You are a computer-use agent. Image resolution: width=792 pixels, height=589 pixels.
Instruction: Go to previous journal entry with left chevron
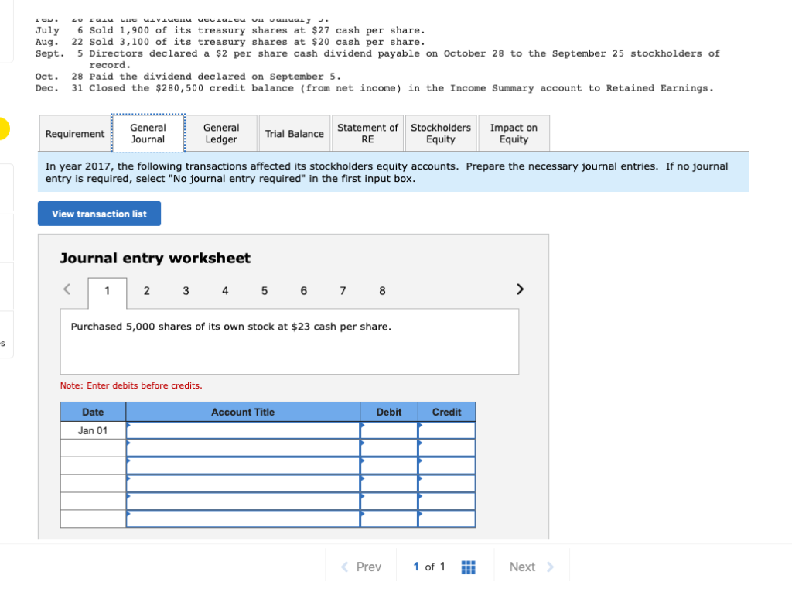[67, 289]
